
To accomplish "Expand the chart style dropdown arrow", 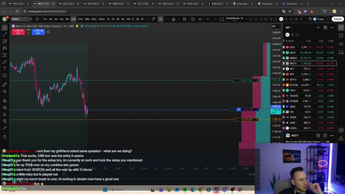I will coord(166,19).
